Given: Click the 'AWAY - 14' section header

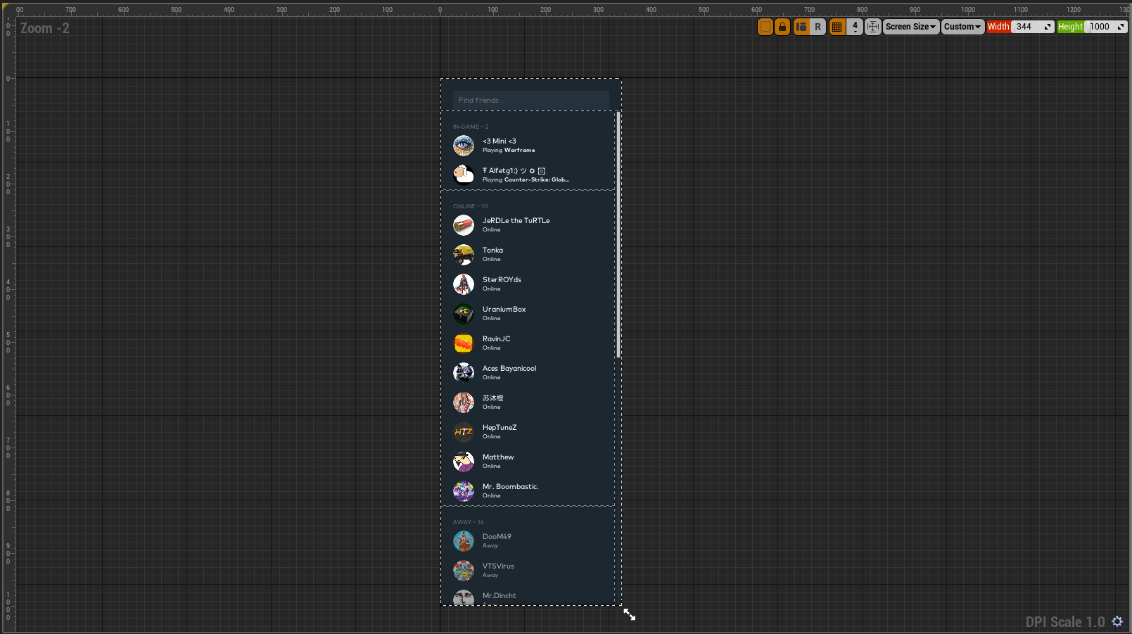Looking at the screenshot, I should coord(469,522).
